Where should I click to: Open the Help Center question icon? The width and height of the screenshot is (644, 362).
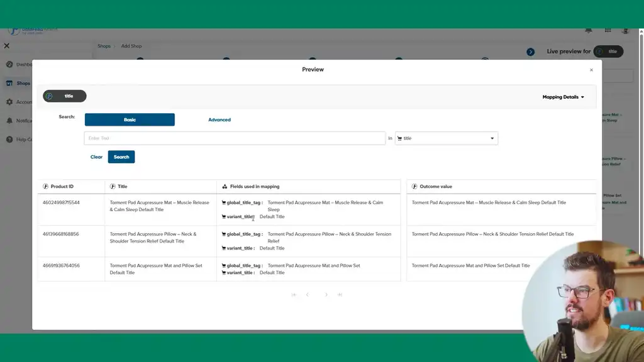pyautogui.click(x=9, y=140)
